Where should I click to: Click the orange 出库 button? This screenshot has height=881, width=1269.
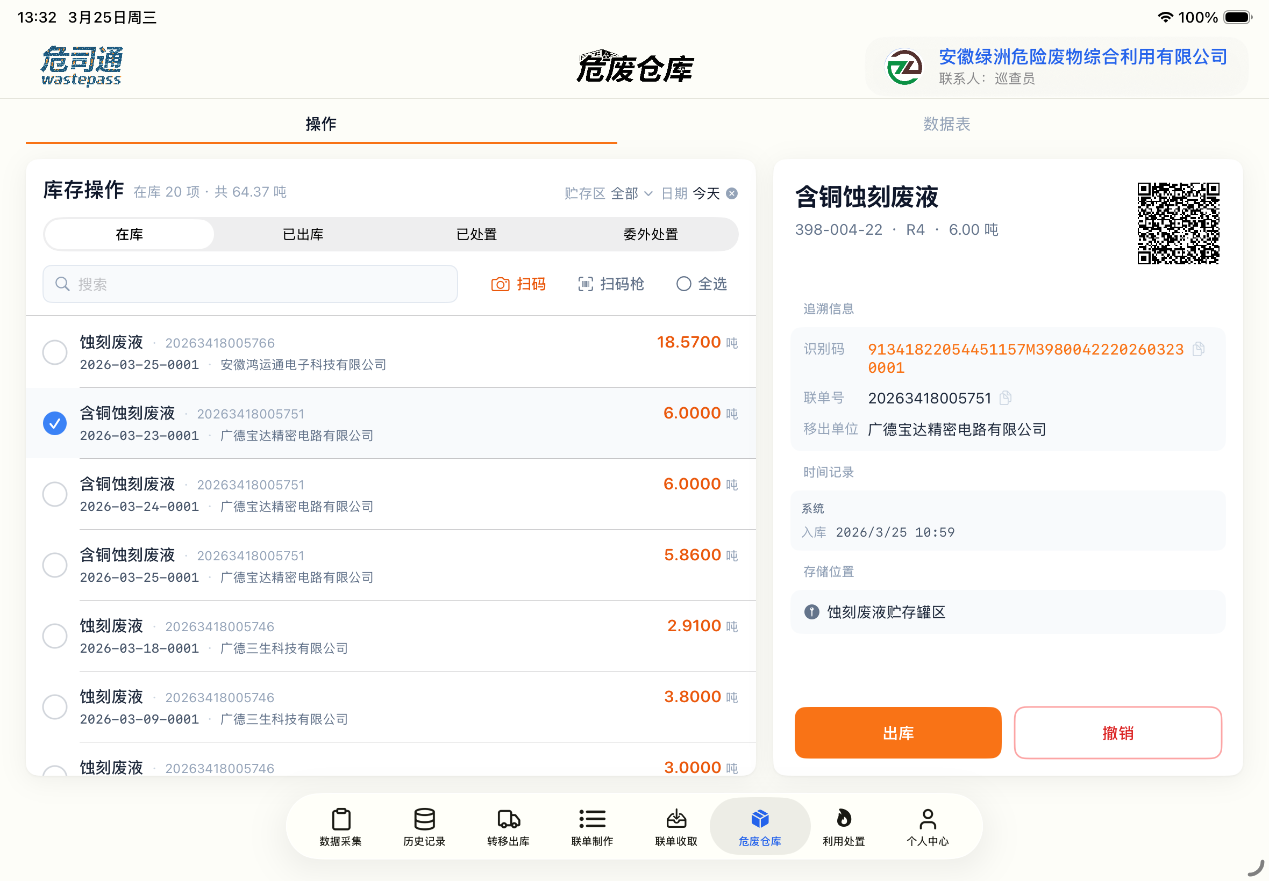click(898, 733)
